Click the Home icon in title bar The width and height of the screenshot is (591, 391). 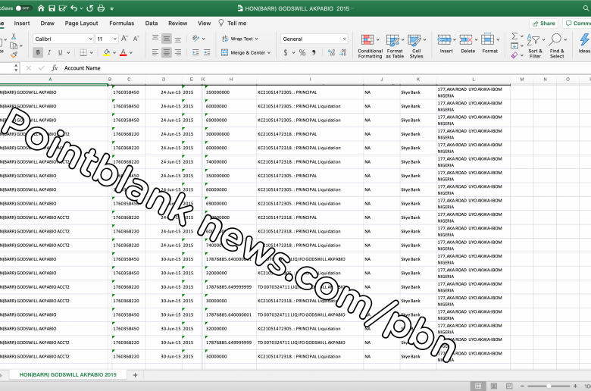coord(41,8)
